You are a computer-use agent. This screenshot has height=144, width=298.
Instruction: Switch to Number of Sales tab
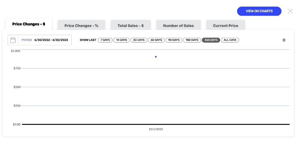click(178, 25)
